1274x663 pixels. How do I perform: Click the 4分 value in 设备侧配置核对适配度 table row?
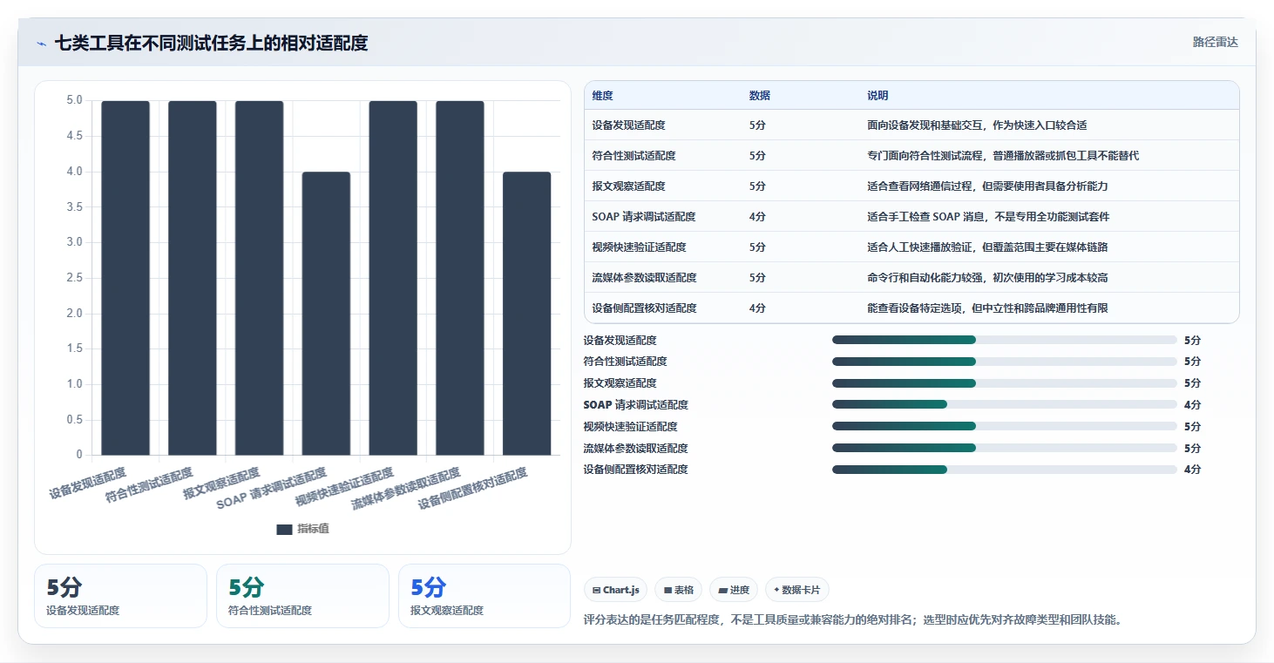757,308
